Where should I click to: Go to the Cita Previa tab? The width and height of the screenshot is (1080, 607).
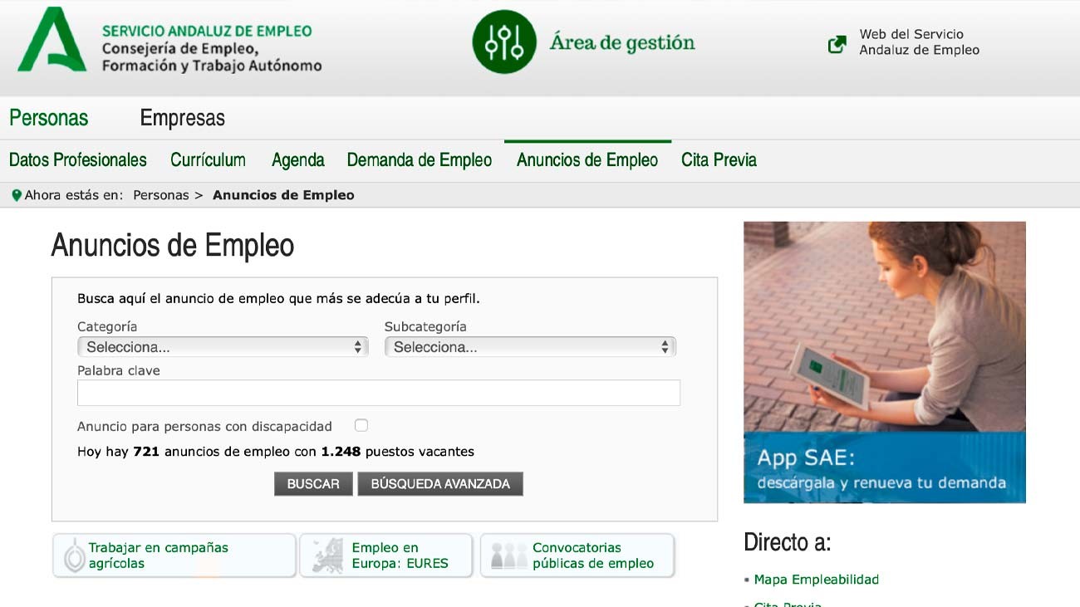pyautogui.click(x=719, y=160)
